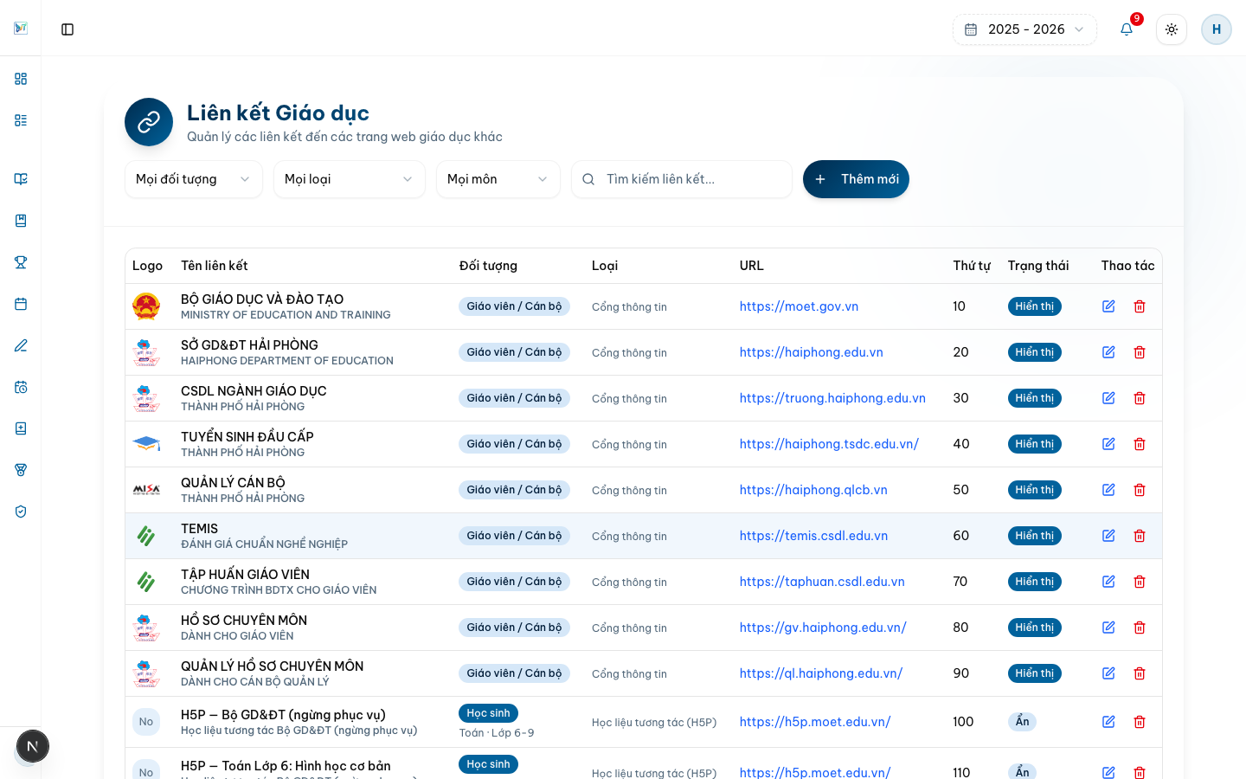Delete the H5P – Bộ GD&ĐT row
This screenshot has width=1246, height=779.
1140,722
